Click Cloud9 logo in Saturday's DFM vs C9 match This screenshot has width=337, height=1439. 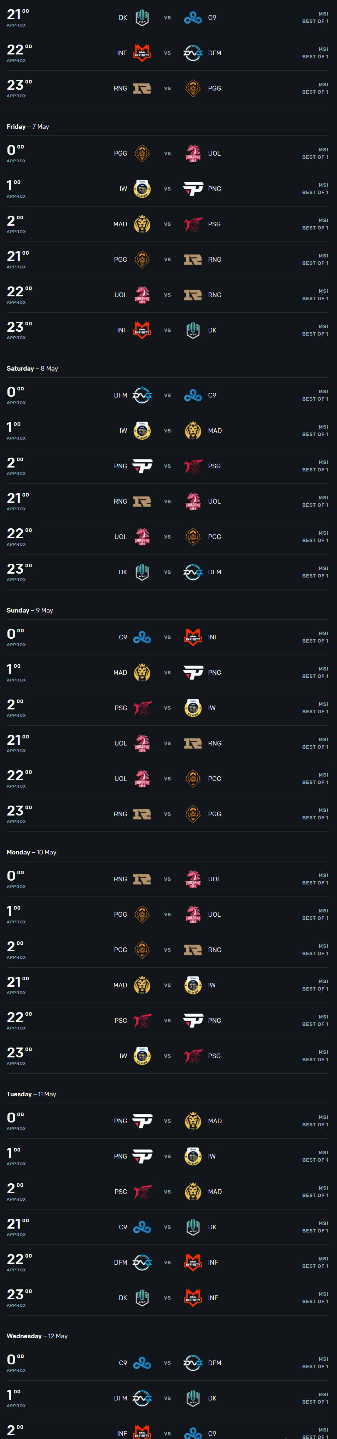coord(193,395)
